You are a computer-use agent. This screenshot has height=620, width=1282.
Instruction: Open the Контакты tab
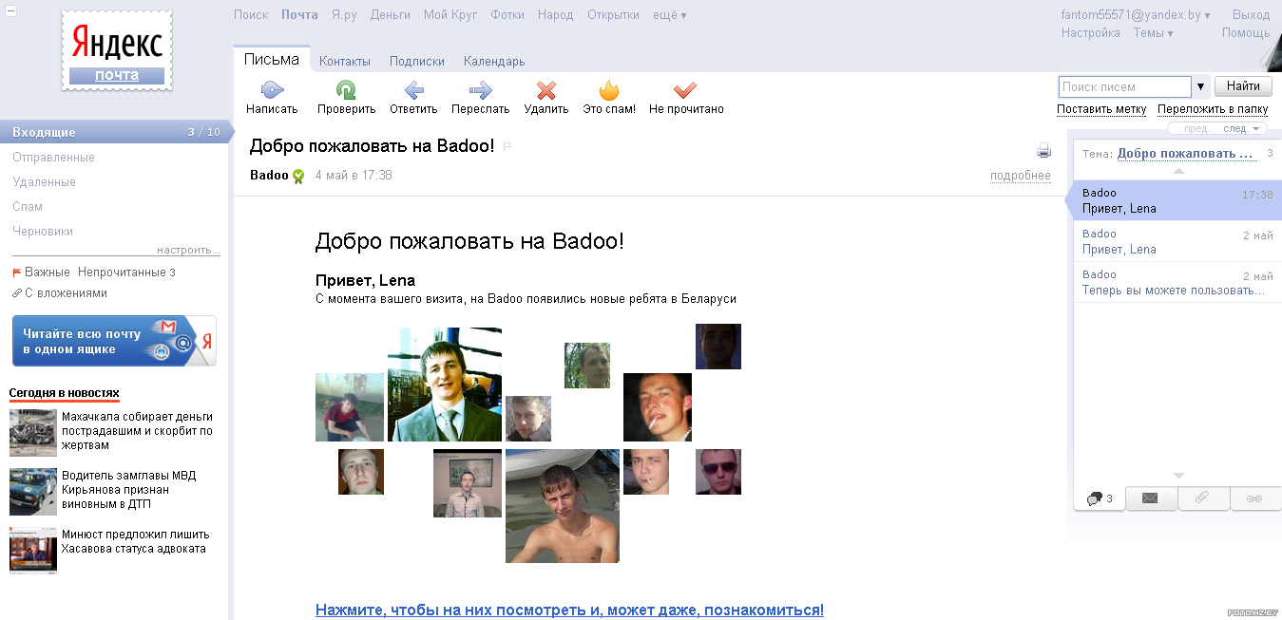coord(345,61)
